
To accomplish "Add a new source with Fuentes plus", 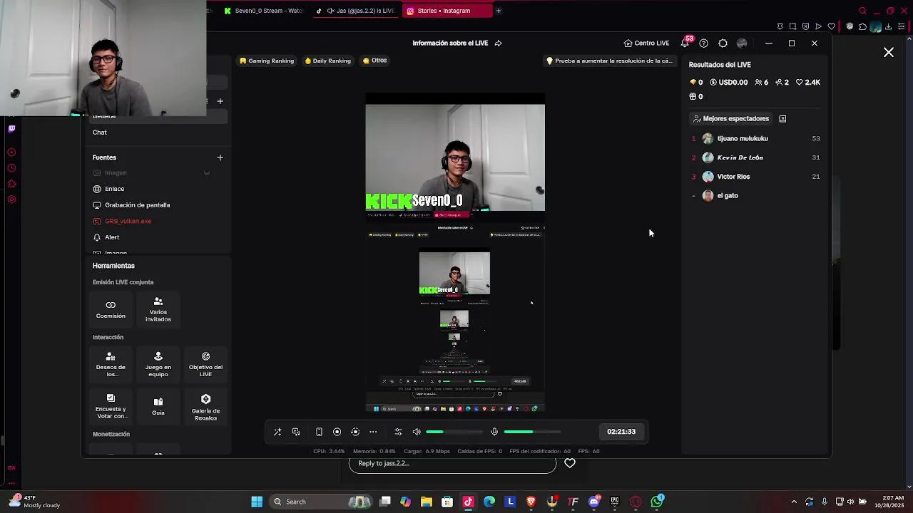I will pos(220,157).
